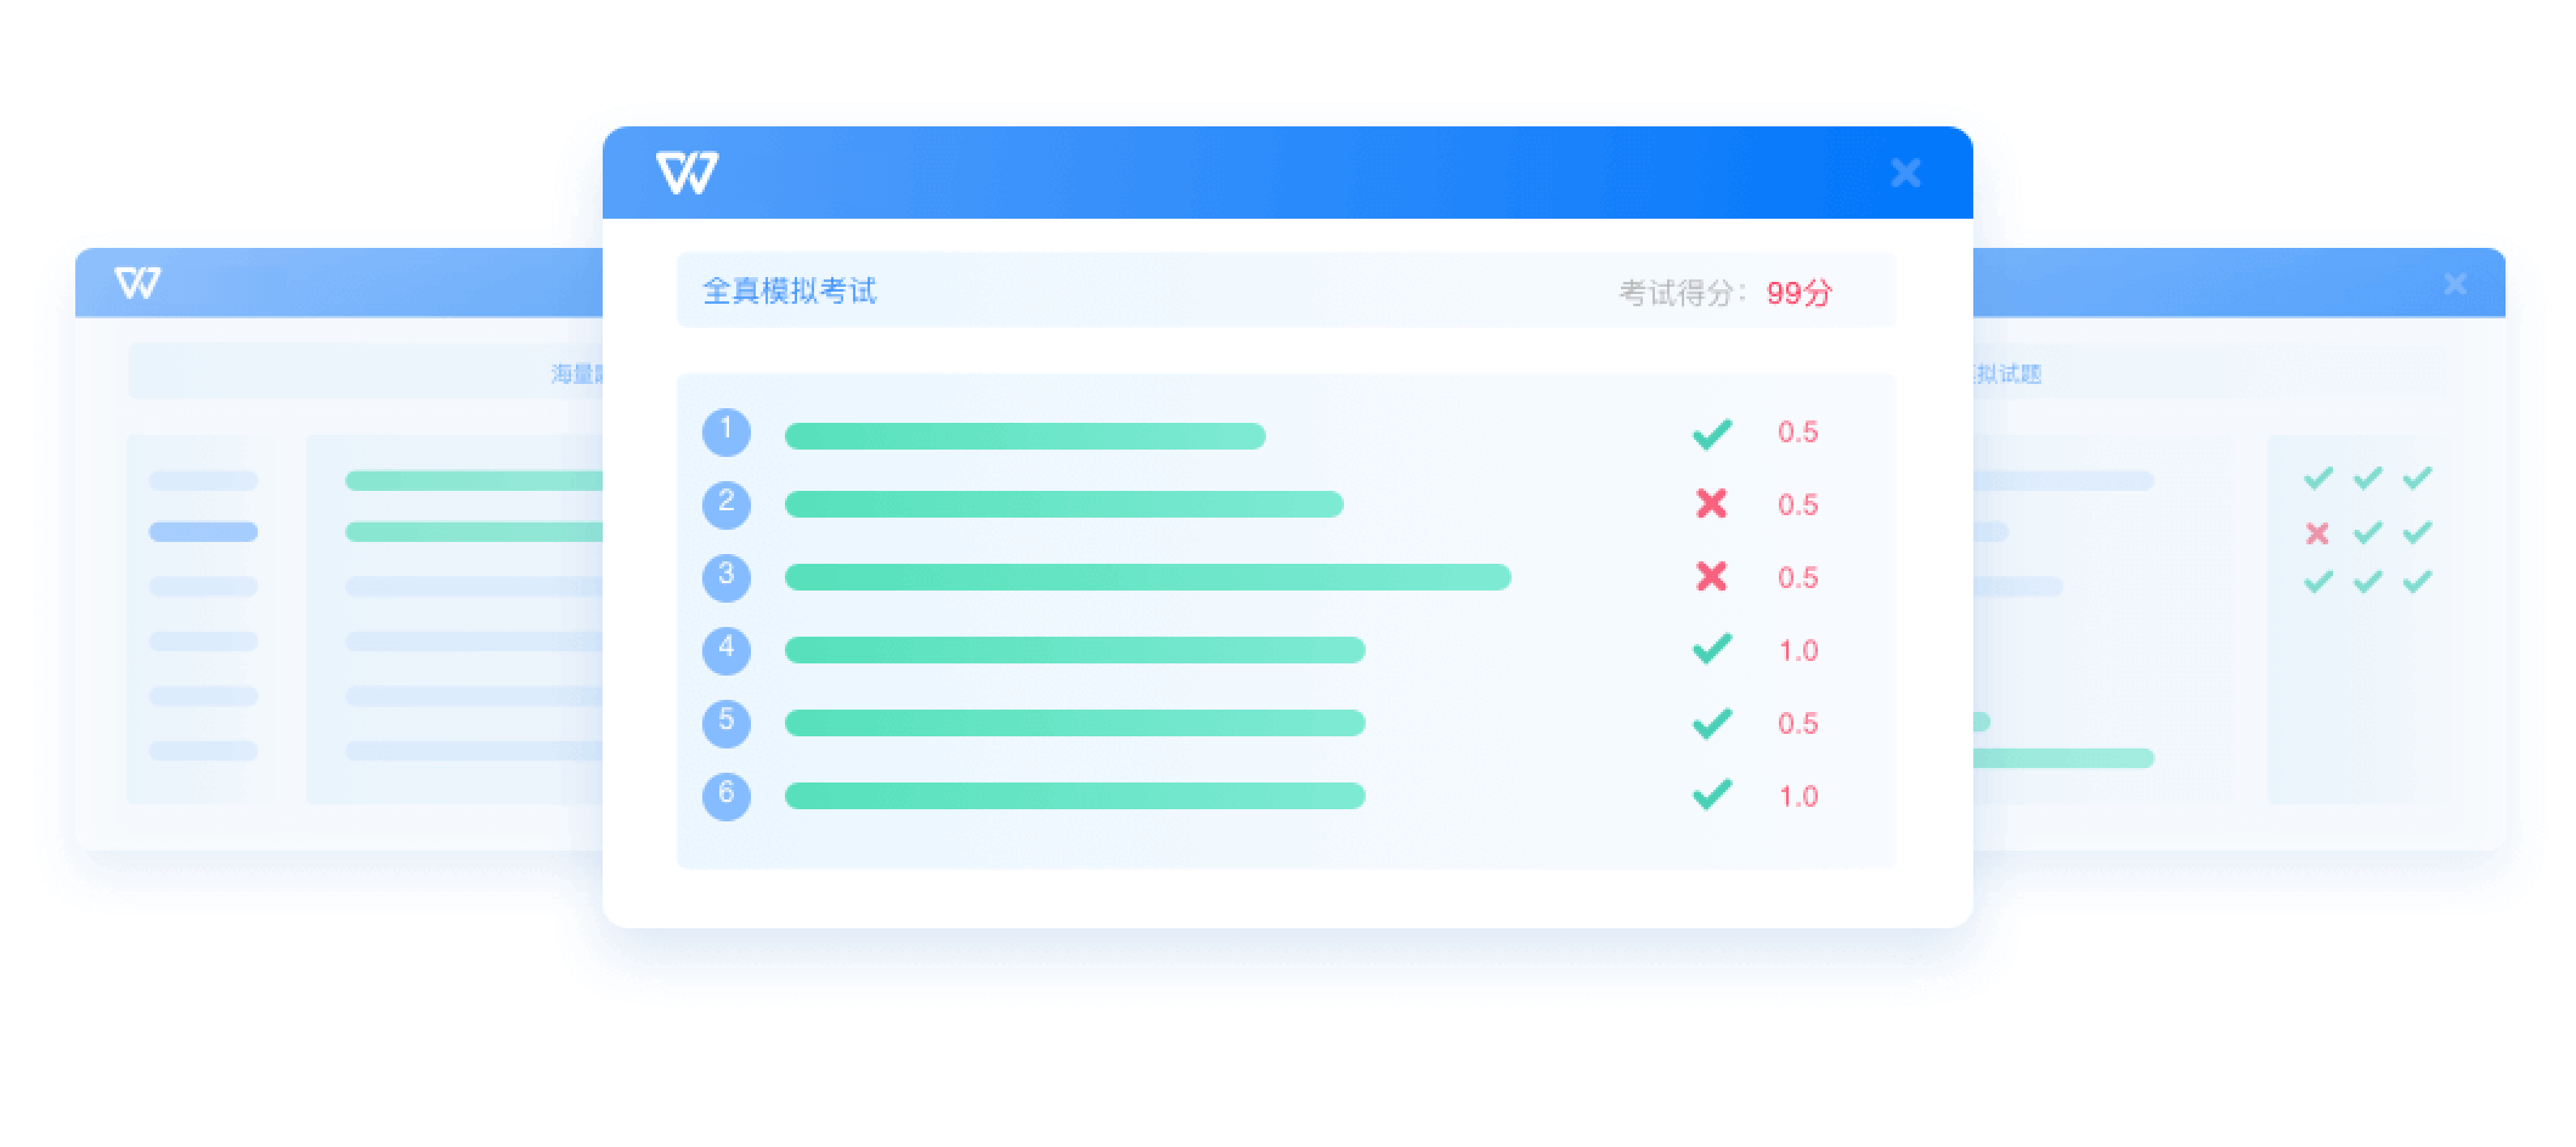Click the long green bar for question 3
Screen dimensions: 2576x1147
(x=1147, y=577)
